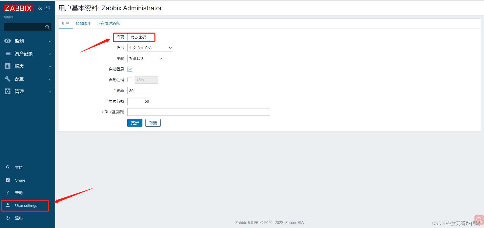The width and height of the screenshot is (484, 228).
Task: Expand the 配置 menu chevron
Action: 50,79
